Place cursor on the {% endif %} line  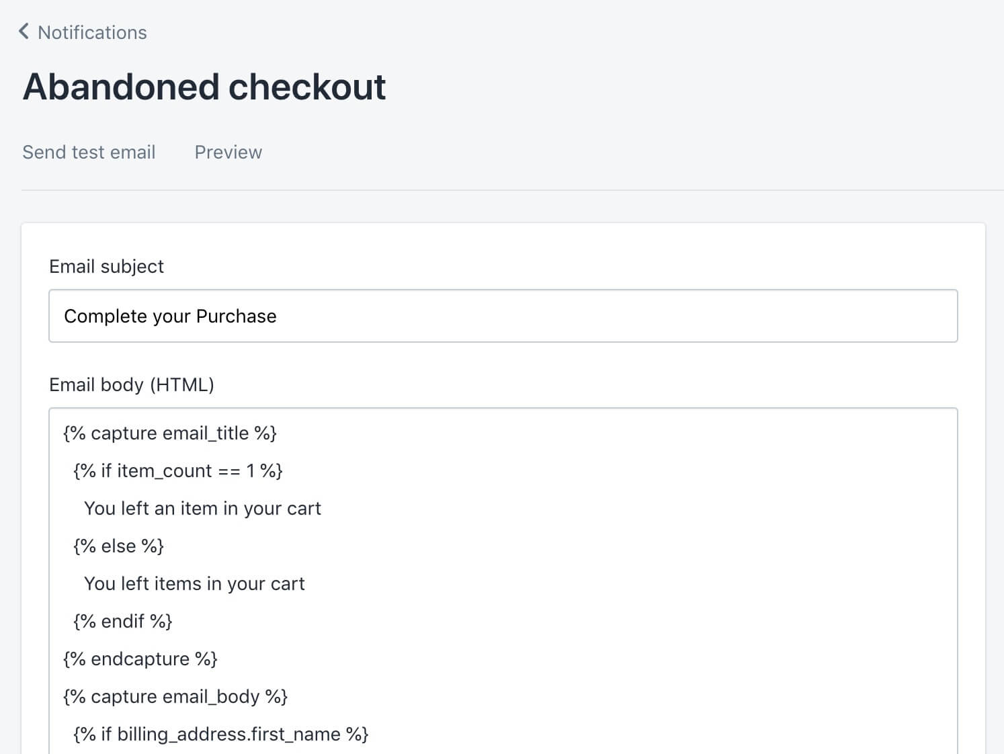tap(123, 622)
